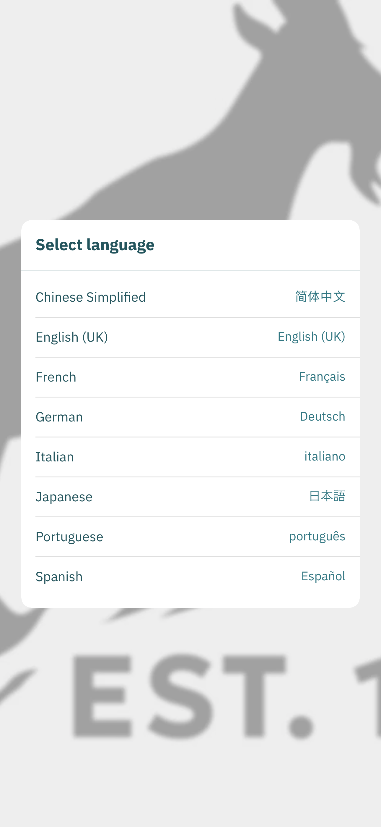Tap the português native label

[317, 537]
